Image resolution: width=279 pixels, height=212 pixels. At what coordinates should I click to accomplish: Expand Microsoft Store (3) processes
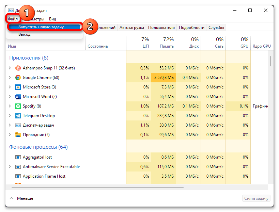[x=10, y=87]
